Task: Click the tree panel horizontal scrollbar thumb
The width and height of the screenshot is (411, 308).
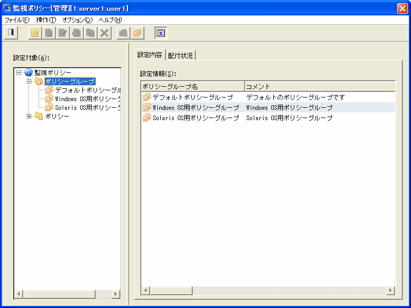Action: [x=59, y=294]
